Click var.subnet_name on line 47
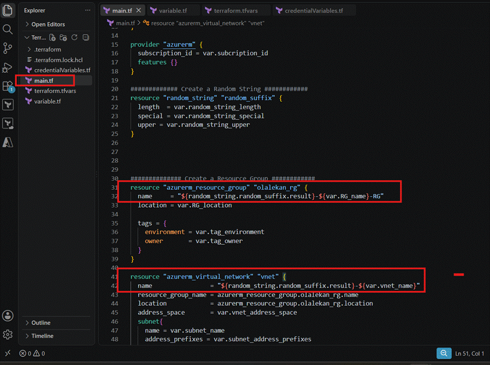Viewport: 490px width, 365px height. pyautogui.click(x=197, y=330)
